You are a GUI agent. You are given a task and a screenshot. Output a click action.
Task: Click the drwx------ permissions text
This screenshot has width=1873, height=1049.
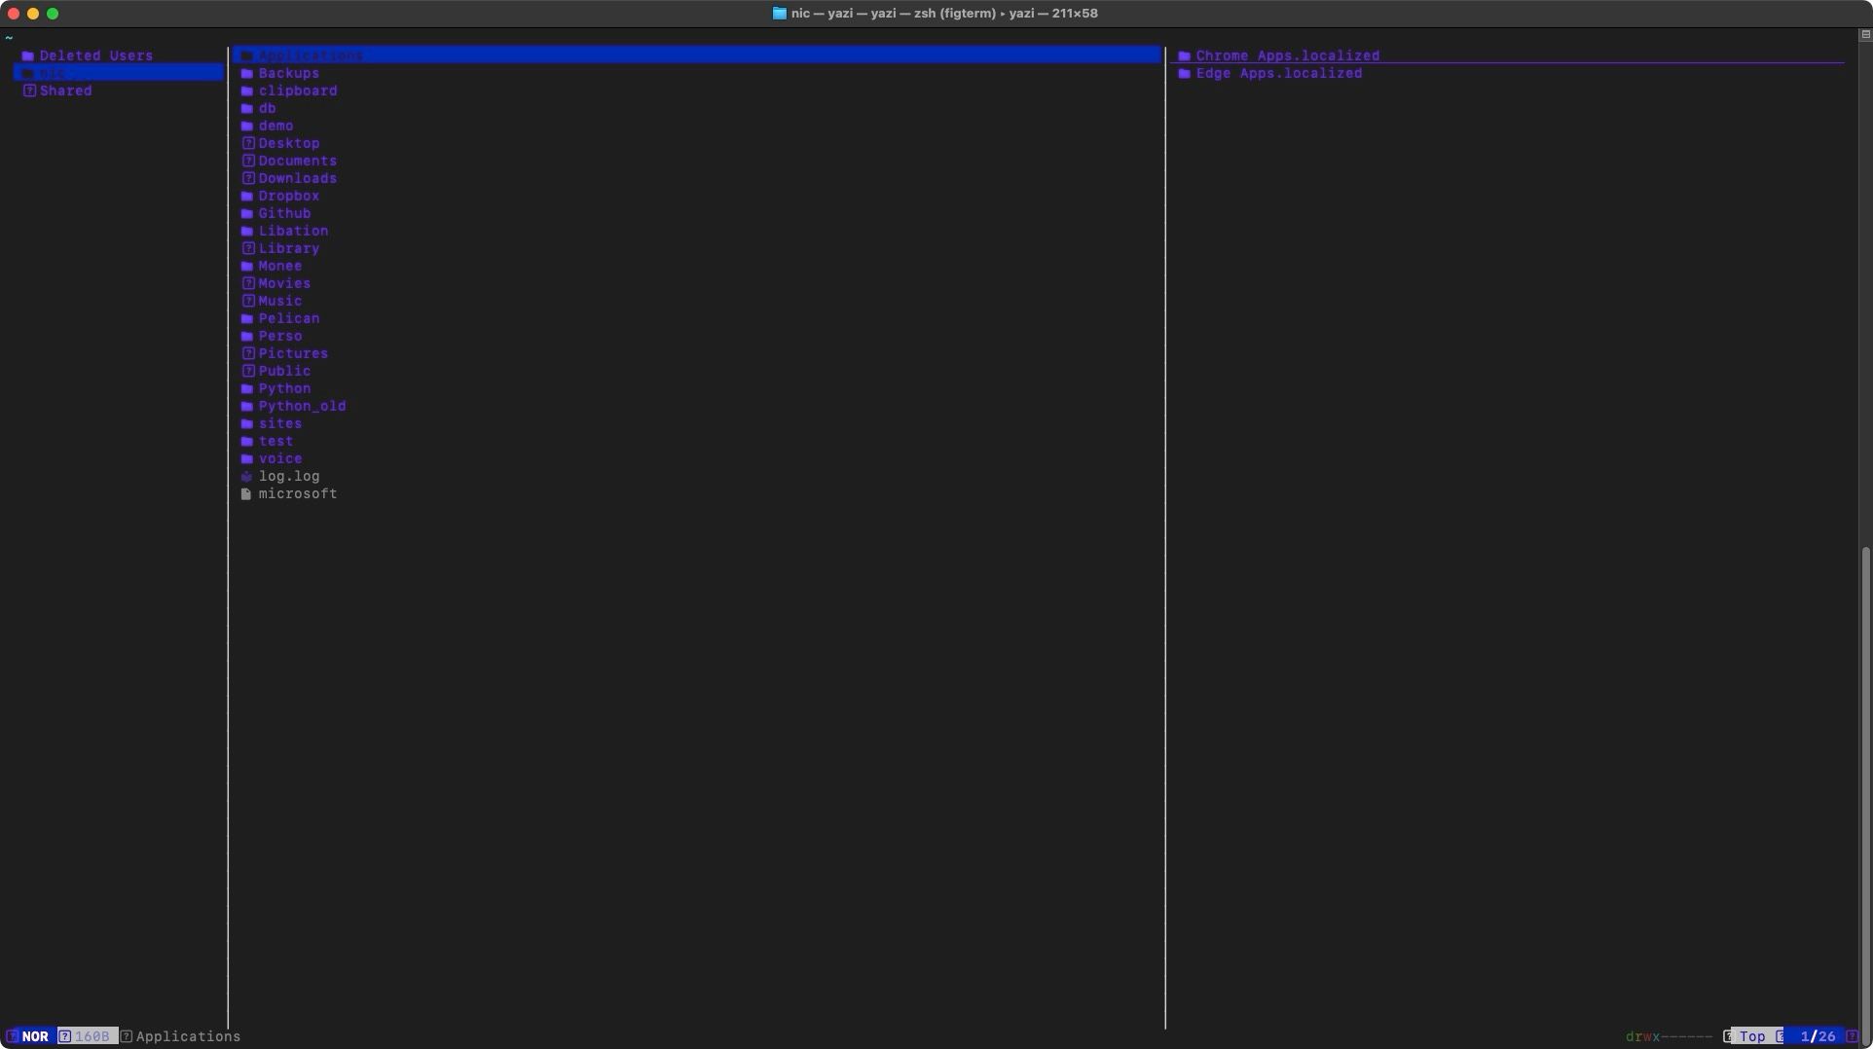coord(1669,1036)
